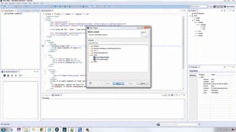
Task: Collapse the header node in Outline
Action: click(x=195, y=22)
